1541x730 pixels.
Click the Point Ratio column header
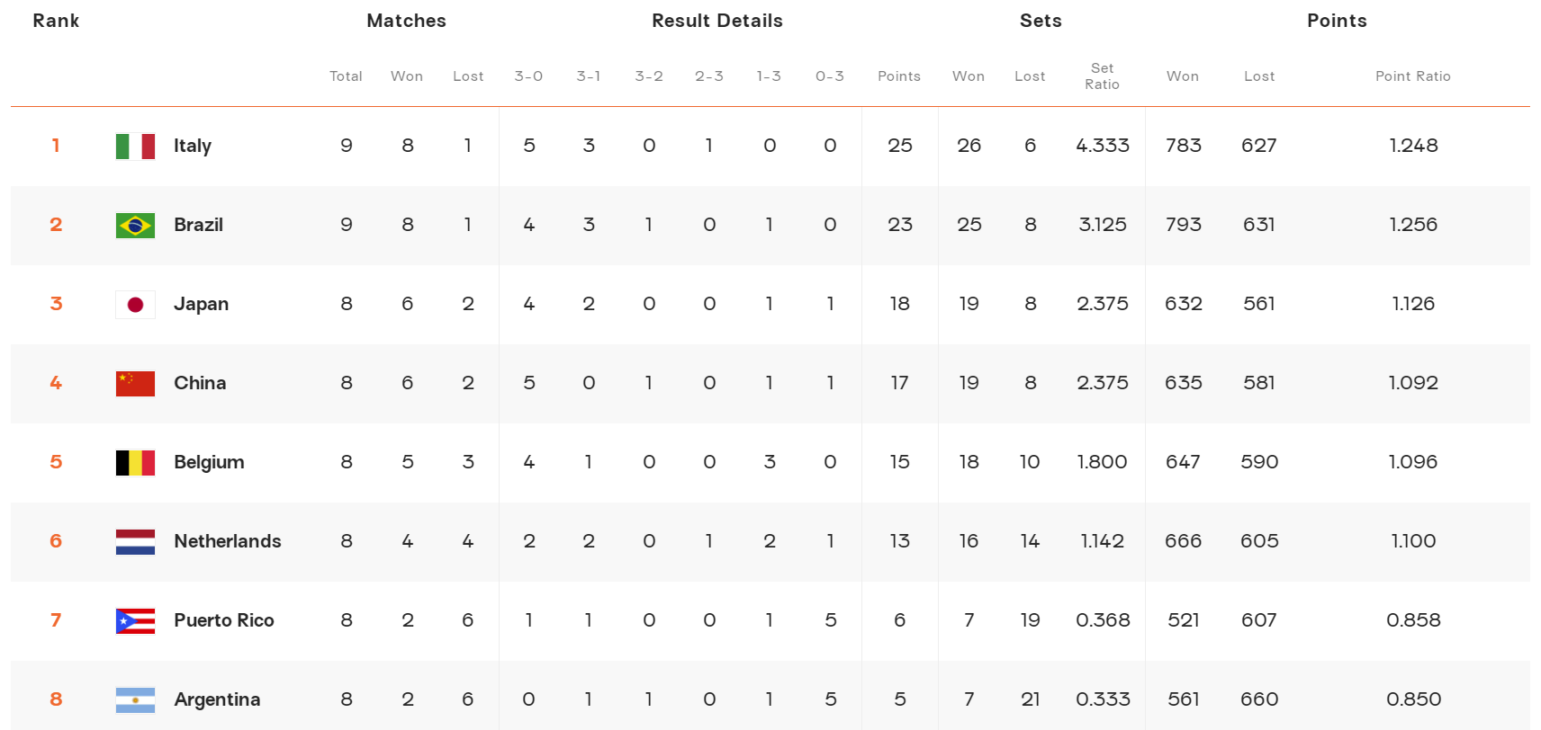(x=1412, y=76)
